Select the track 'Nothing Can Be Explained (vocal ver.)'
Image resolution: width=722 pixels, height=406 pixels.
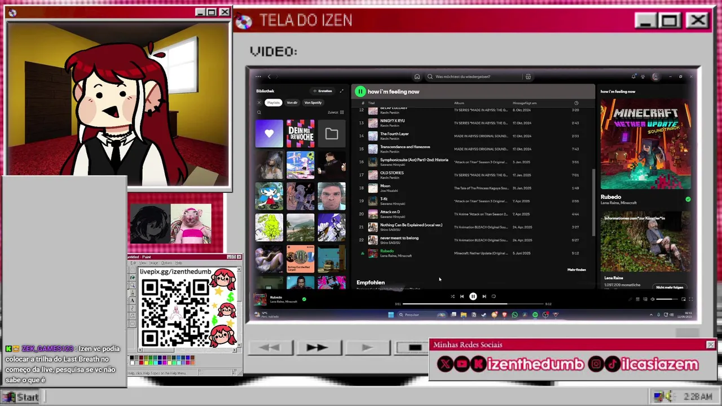tap(411, 224)
